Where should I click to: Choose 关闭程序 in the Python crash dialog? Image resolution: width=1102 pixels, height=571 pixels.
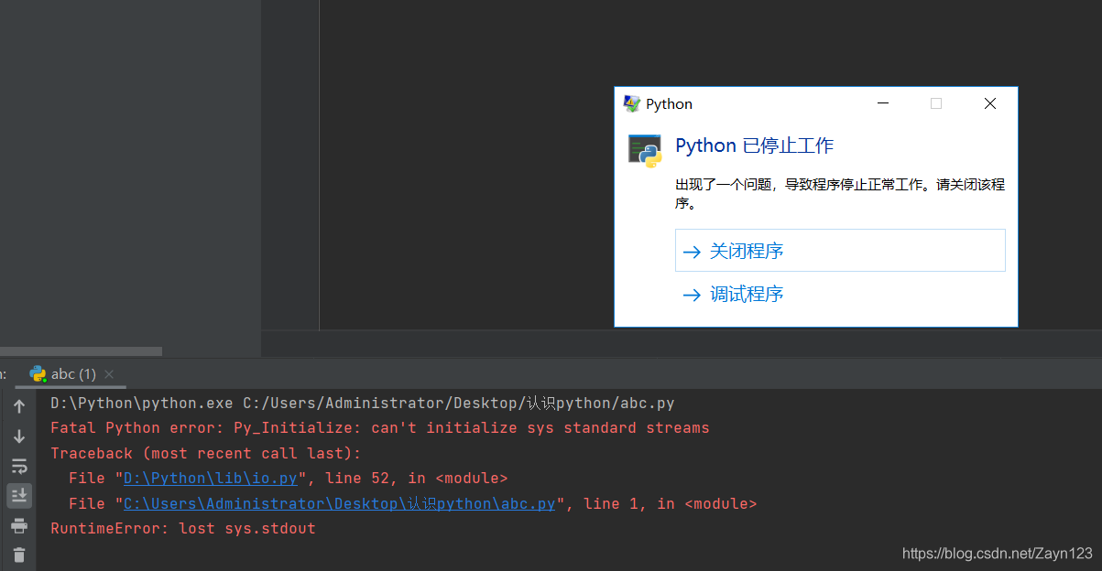[x=840, y=251]
